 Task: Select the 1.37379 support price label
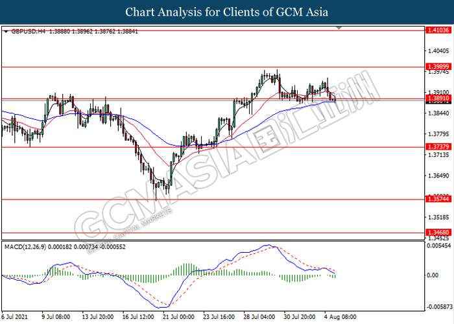point(438,146)
